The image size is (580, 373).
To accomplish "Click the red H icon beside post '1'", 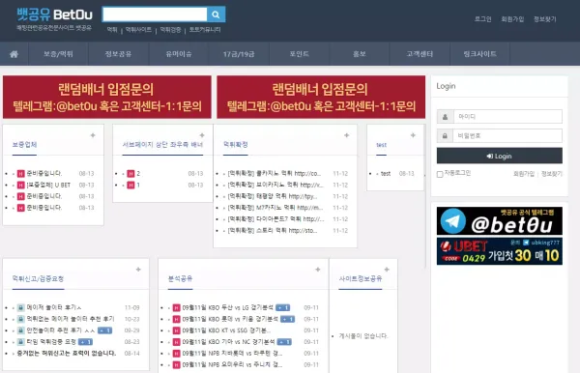I will [x=130, y=185].
